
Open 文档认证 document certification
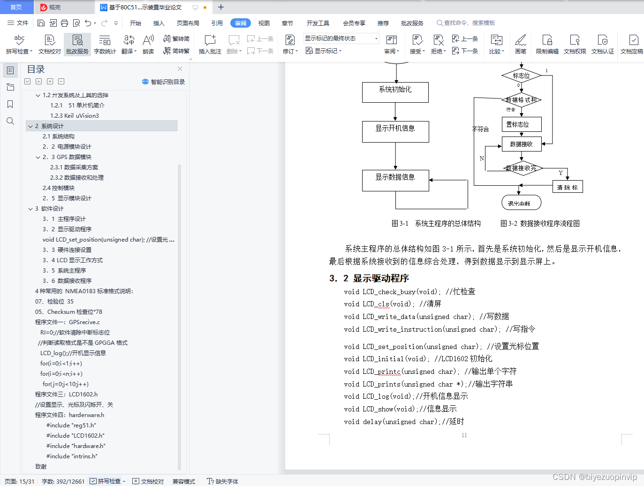point(603,45)
